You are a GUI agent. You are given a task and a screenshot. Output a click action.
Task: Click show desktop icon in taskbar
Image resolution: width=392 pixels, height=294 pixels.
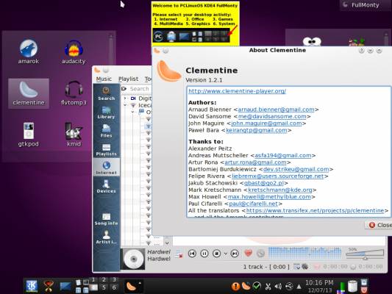65,286
